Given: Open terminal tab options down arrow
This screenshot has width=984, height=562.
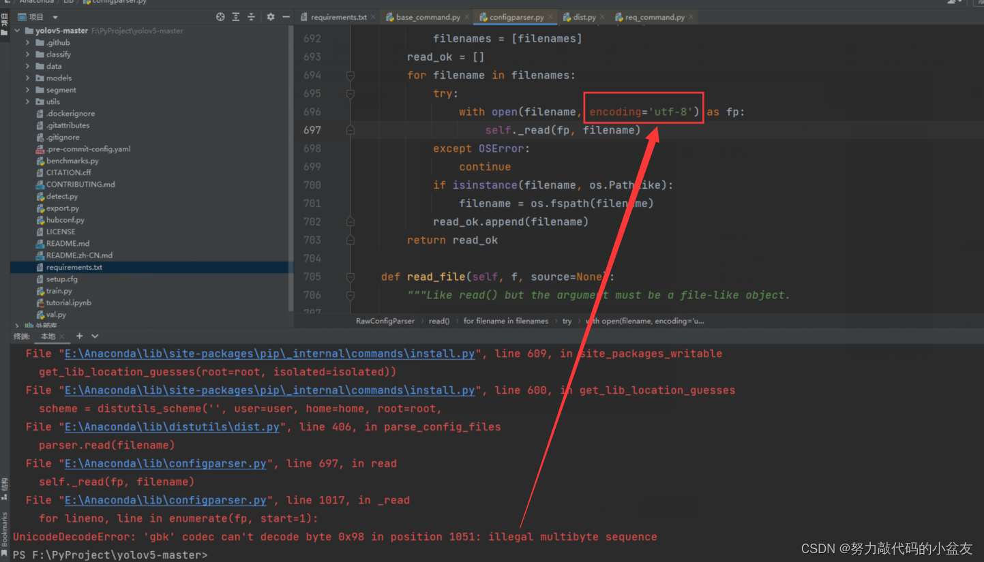Looking at the screenshot, I should [95, 336].
